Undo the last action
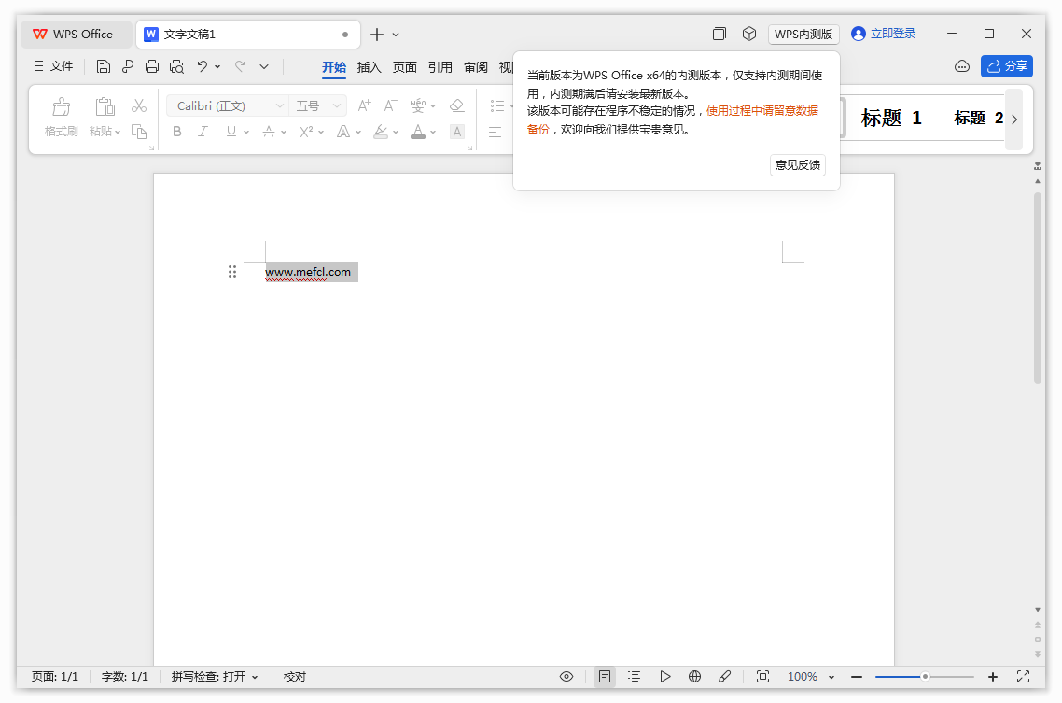 pyautogui.click(x=202, y=66)
